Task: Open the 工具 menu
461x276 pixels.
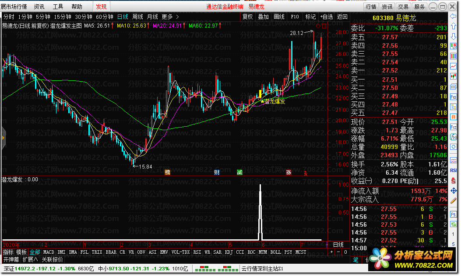Action: click(x=58, y=7)
